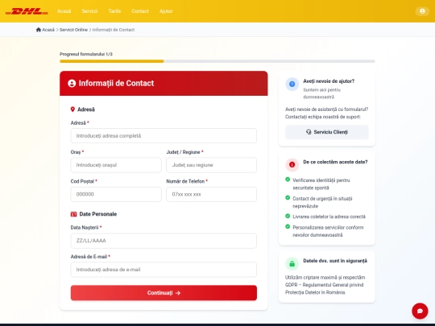Viewport: 435px width, 326px height.
Task: Click the headset icon in Serviciu Clienți button
Action: point(309,132)
